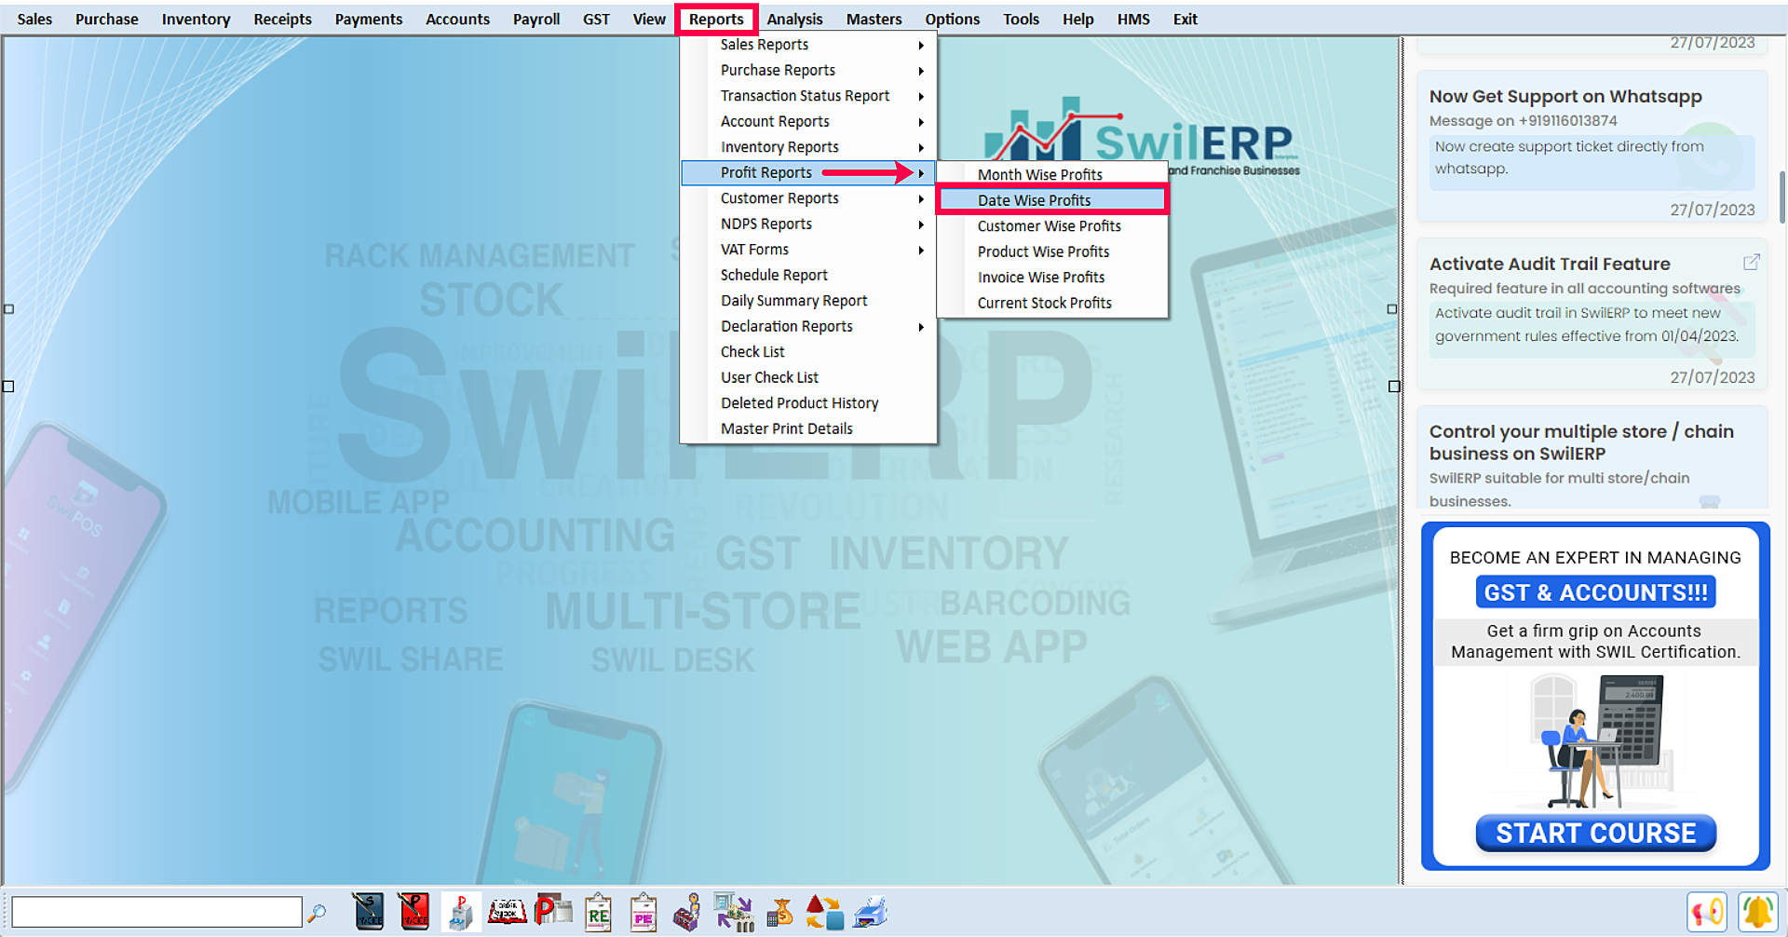This screenshot has width=1788, height=937.
Task: Click the bank transfer arrows icon
Action: coord(734,912)
